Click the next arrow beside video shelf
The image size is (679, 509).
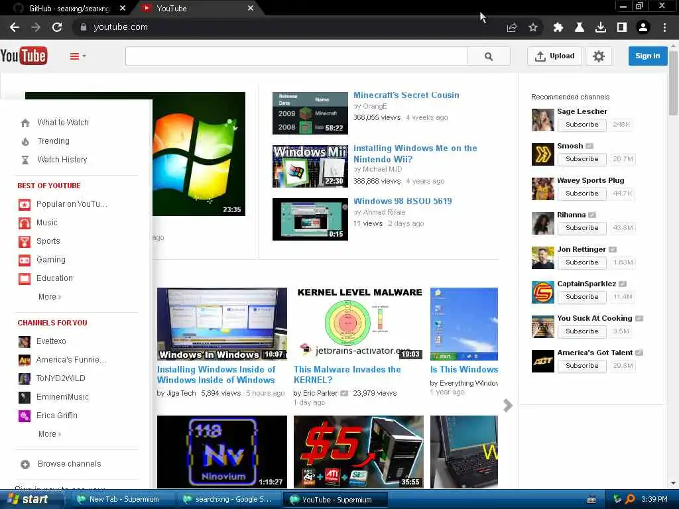(x=508, y=406)
